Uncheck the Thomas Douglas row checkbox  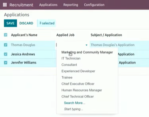tap(6, 45)
